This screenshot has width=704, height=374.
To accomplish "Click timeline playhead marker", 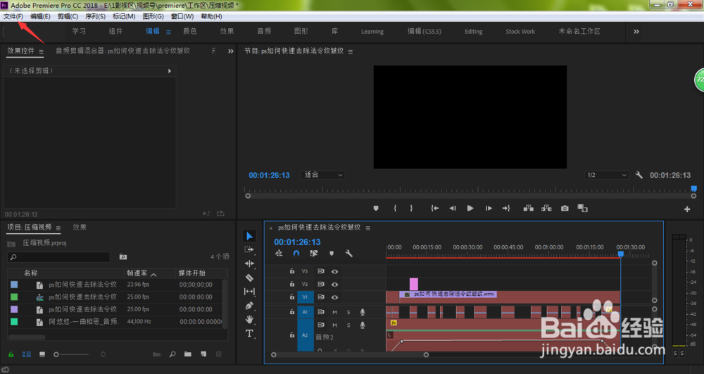I will point(620,254).
